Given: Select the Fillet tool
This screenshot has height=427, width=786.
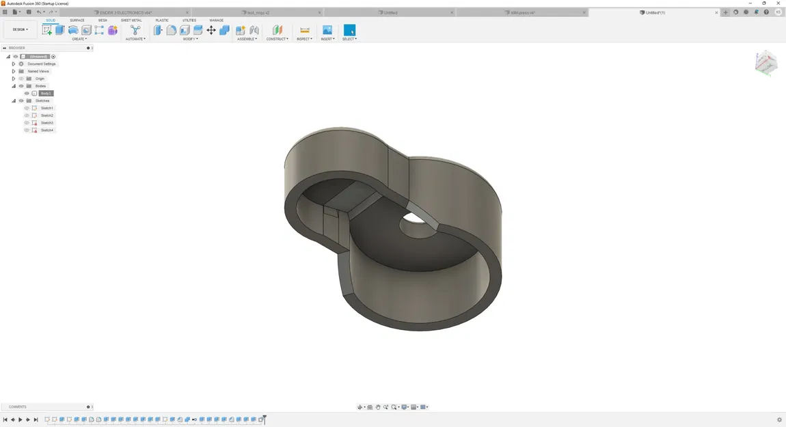Looking at the screenshot, I should click(172, 30).
